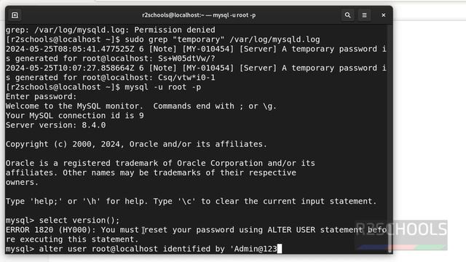
Task: Click the 'select version();' command text
Action: (x=79, y=220)
